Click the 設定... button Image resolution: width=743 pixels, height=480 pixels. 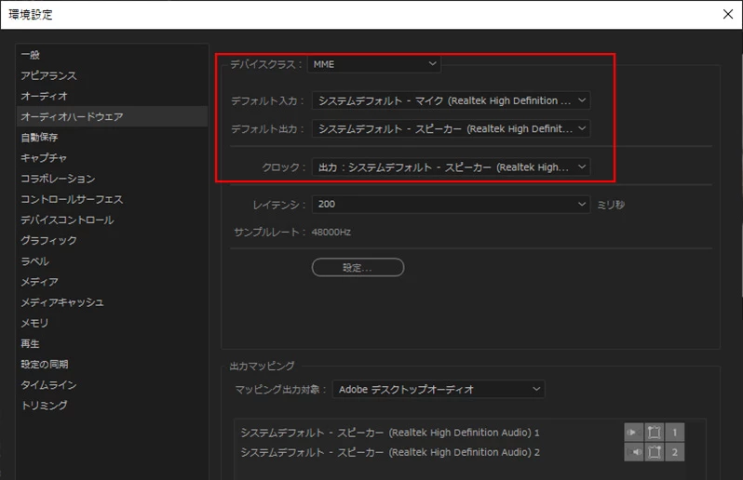(358, 268)
